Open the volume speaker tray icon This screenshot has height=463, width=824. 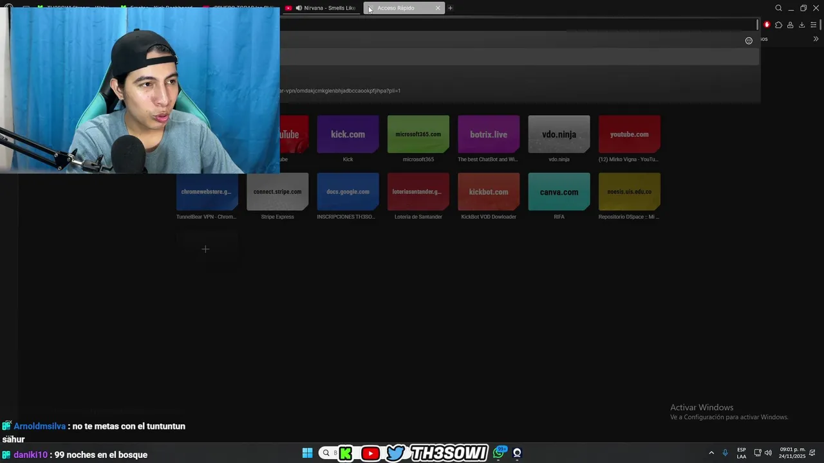[768, 453]
